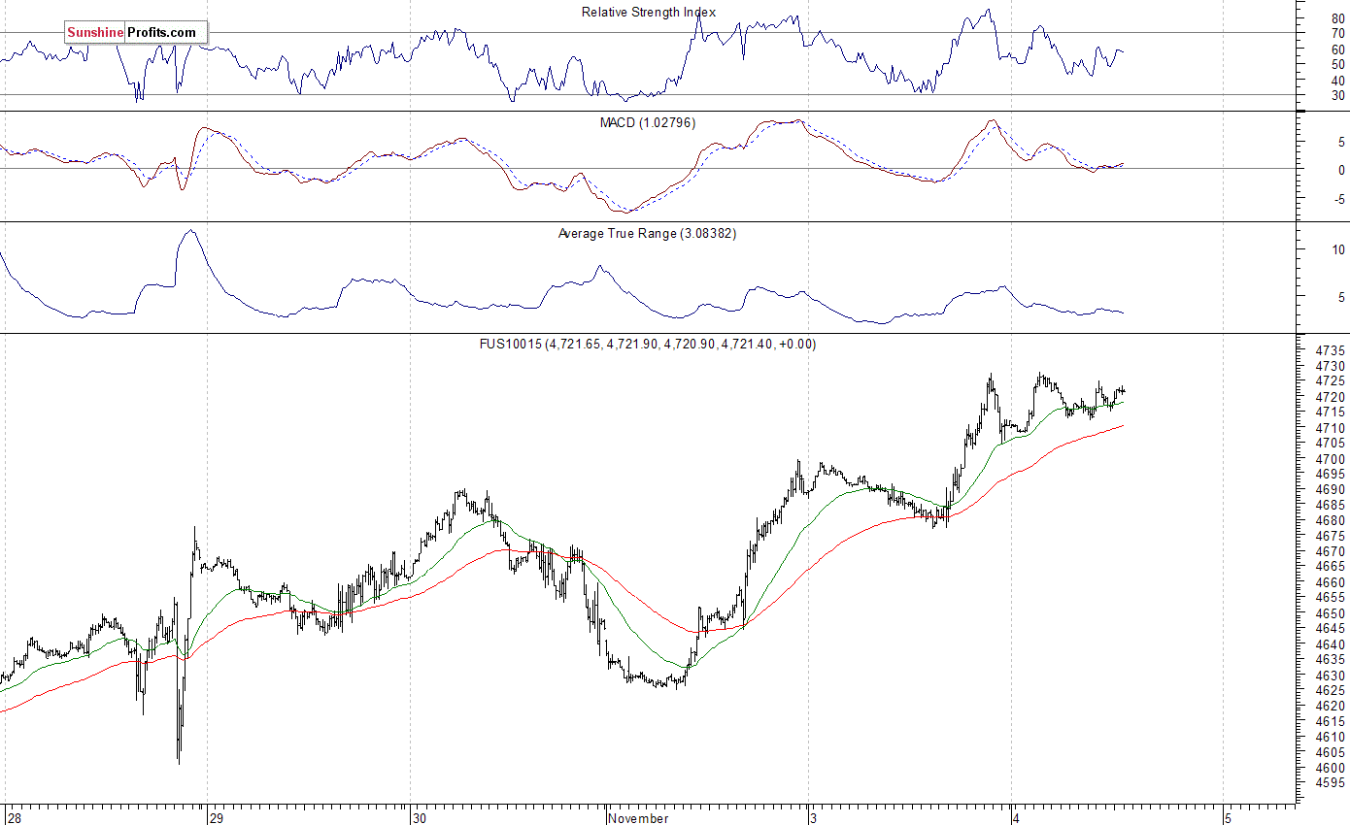Click the 4675 price axis value
Image resolution: width=1350 pixels, height=825 pixels.
[1330, 536]
